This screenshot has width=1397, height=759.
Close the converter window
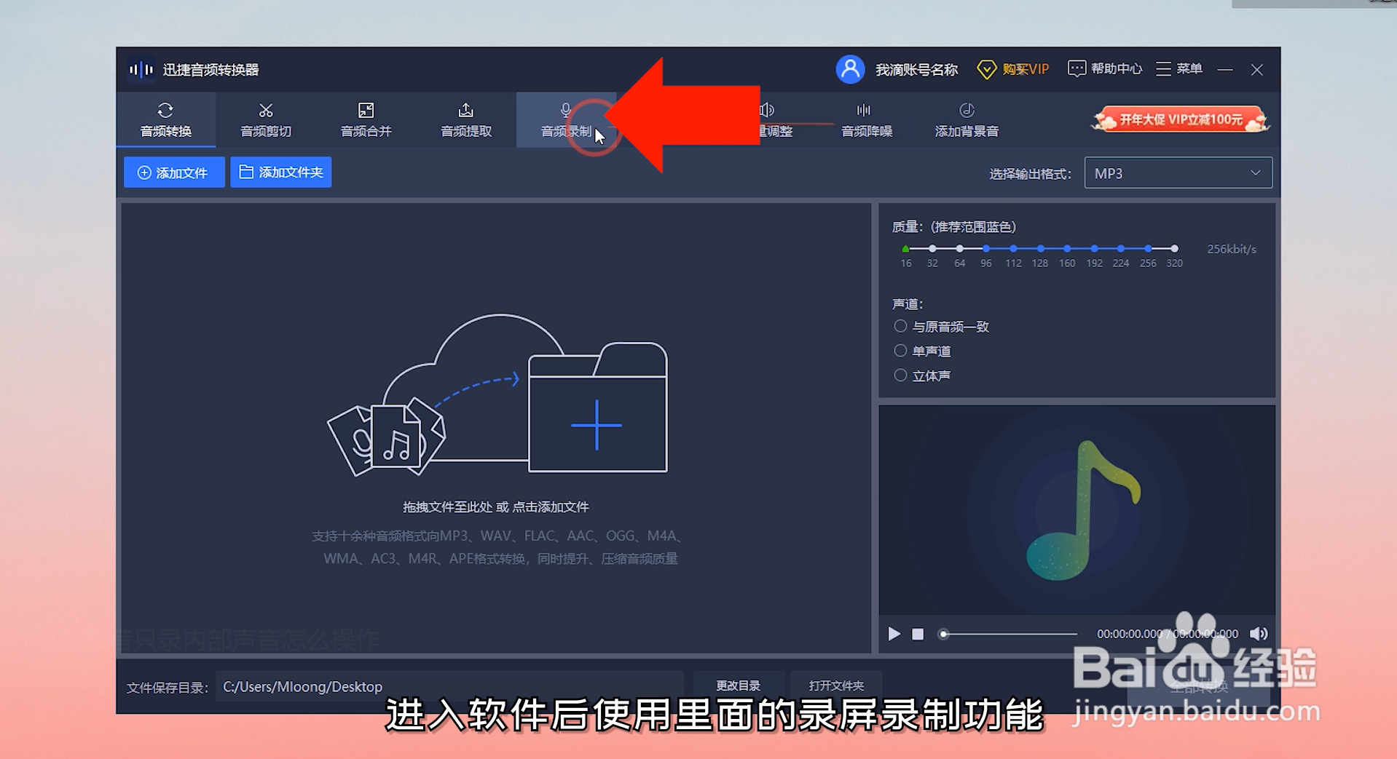pyautogui.click(x=1256, y=69)
